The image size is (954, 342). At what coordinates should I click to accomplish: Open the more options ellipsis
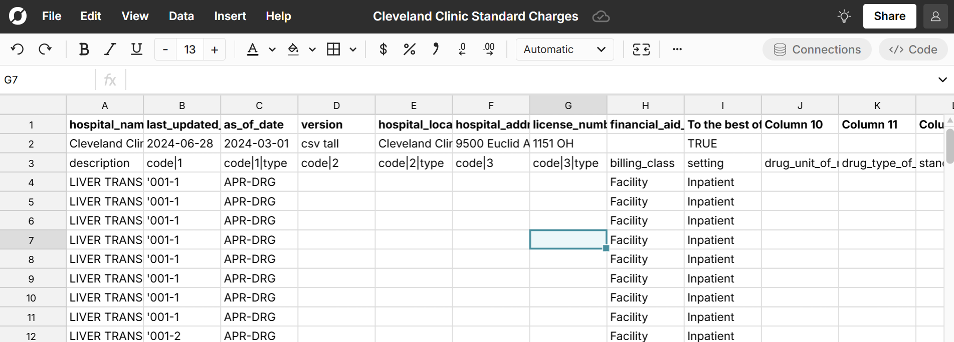tap(677, 49)
